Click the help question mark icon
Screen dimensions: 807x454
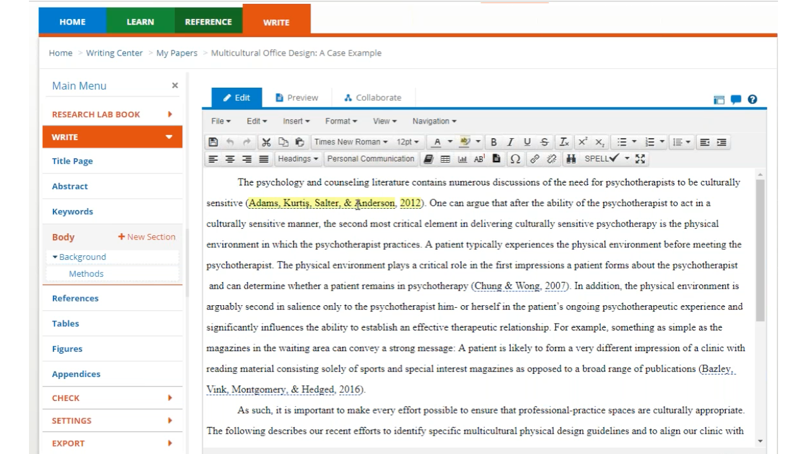pyautogui.click(x=752, y=100)
